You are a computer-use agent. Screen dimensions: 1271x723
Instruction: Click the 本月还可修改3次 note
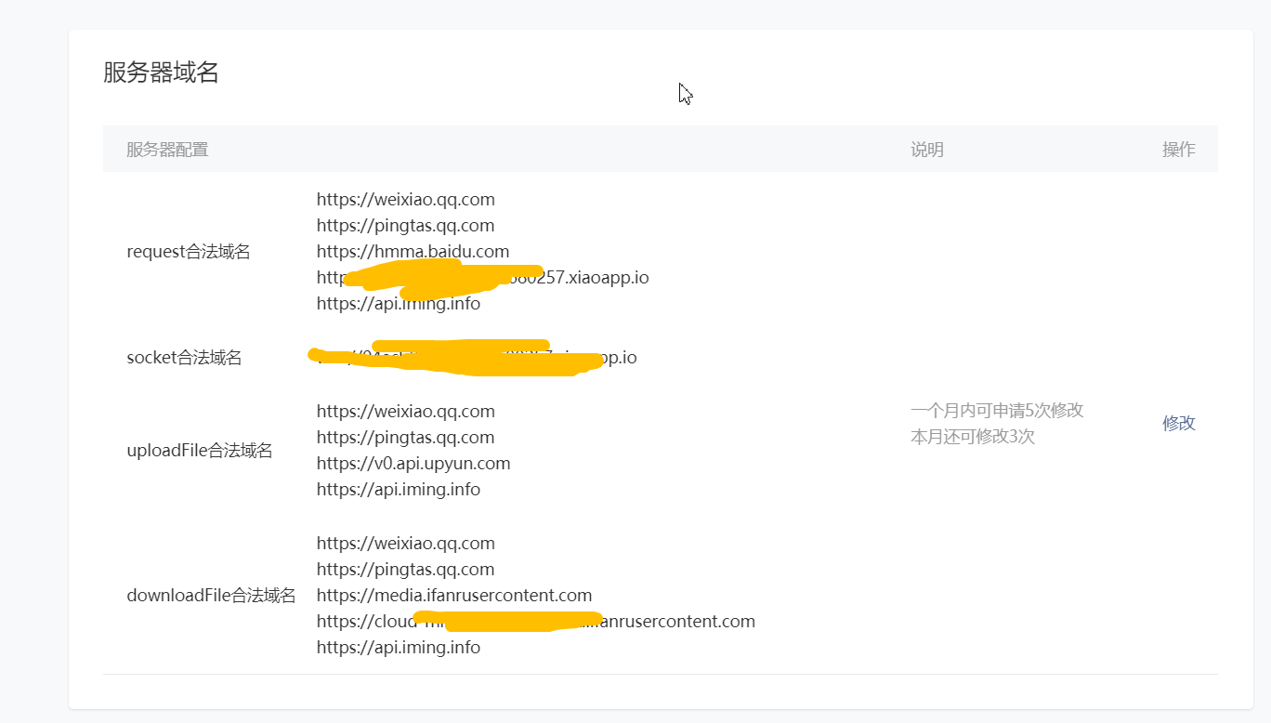973,436
